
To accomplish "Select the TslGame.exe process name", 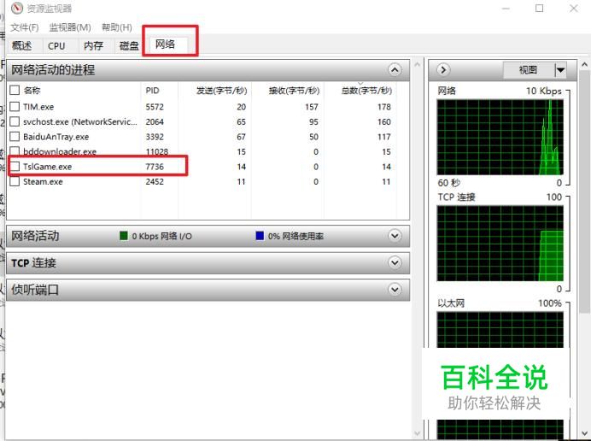I will tap(47, 167).
